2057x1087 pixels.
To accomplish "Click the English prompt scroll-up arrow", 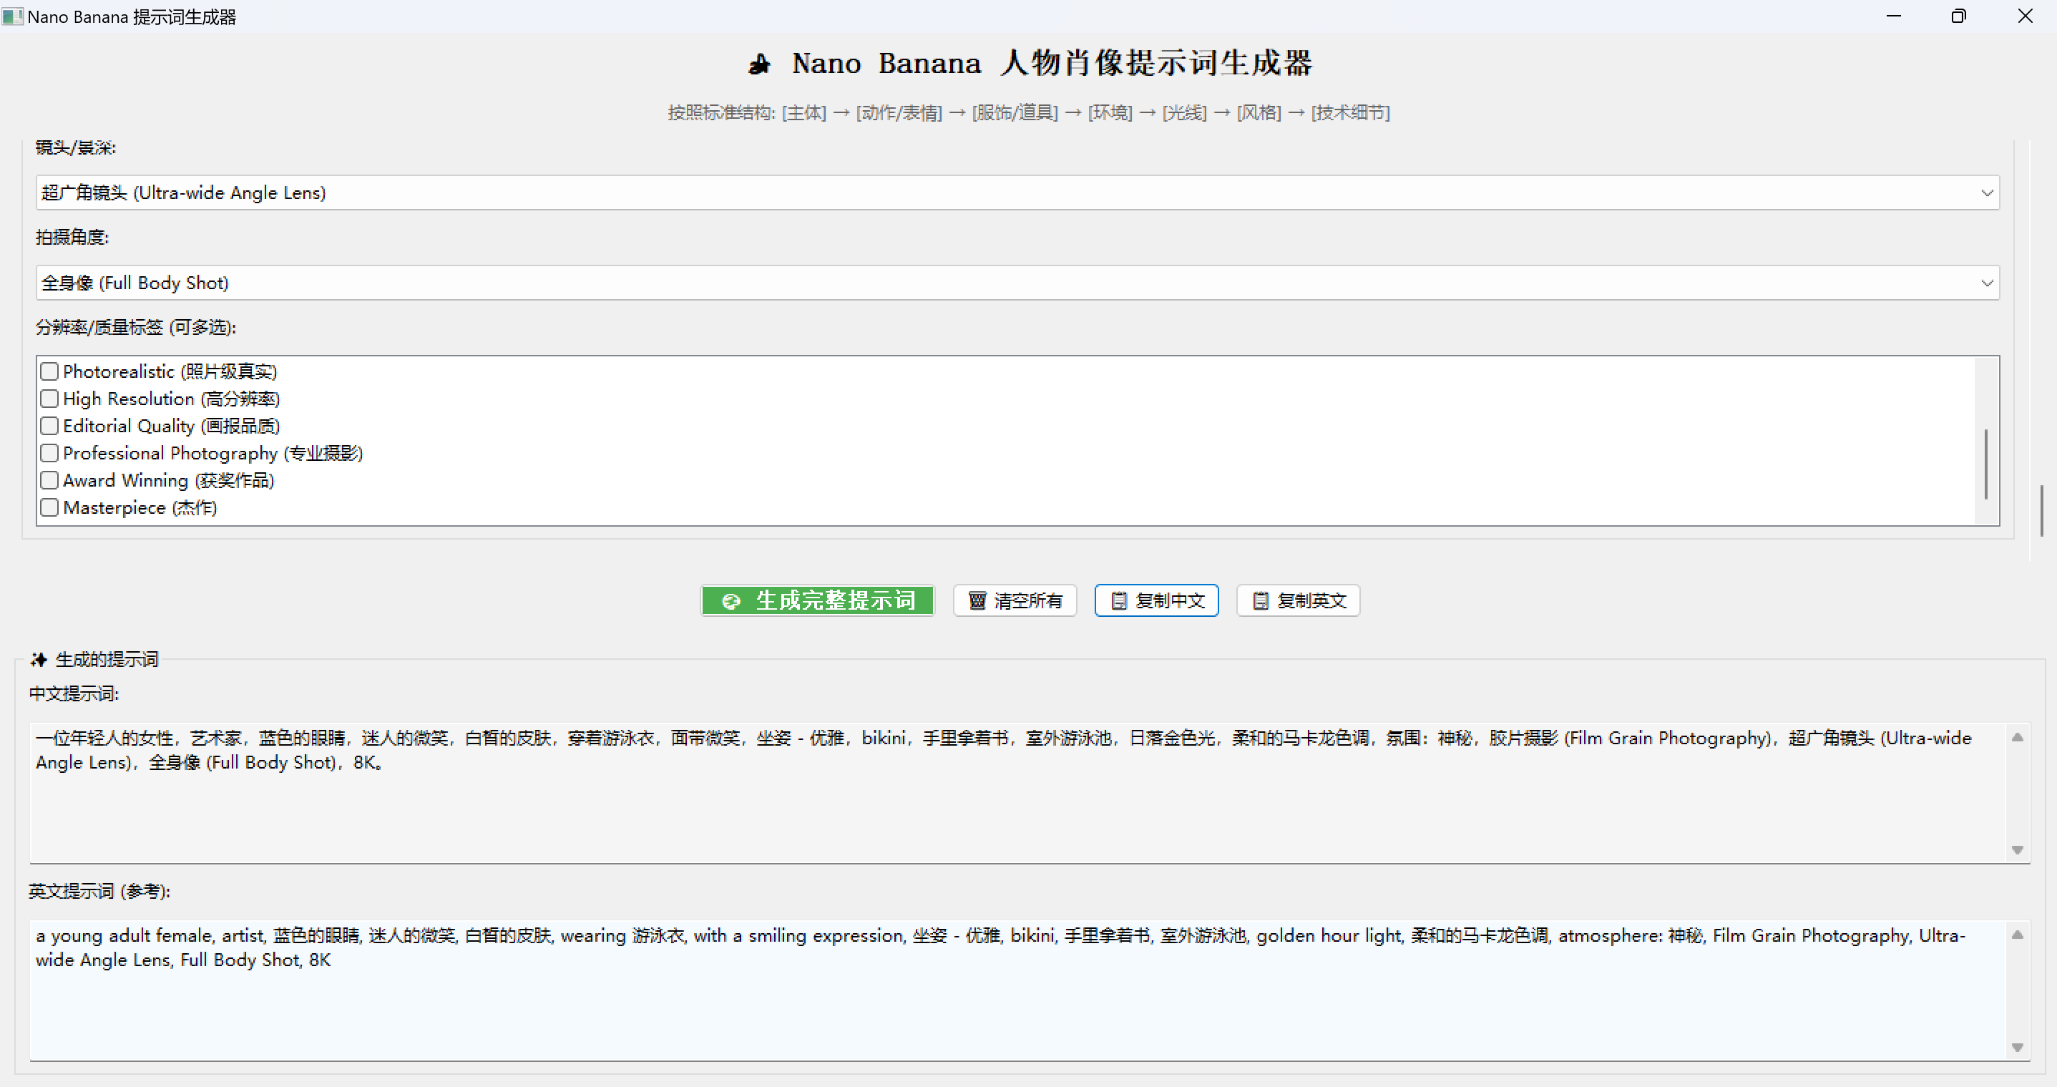I will [x=2017, y=935].
